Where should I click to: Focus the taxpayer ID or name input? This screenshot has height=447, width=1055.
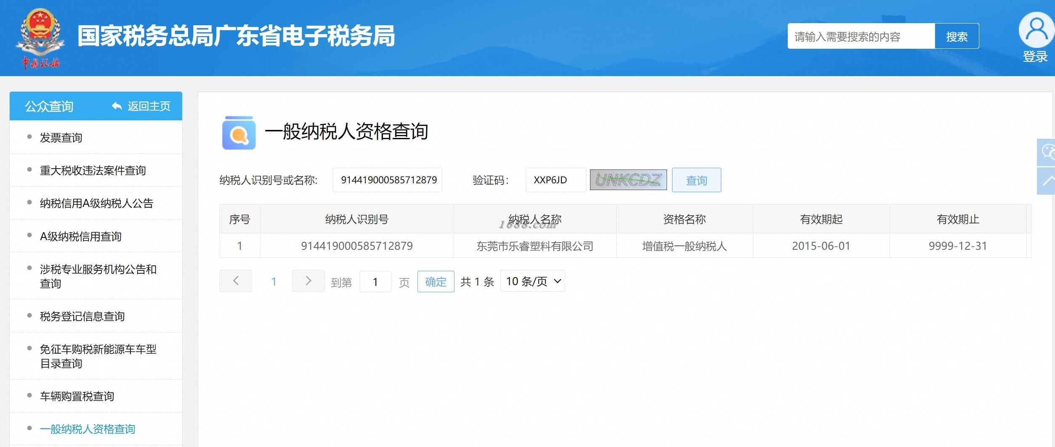coord(387,180)
